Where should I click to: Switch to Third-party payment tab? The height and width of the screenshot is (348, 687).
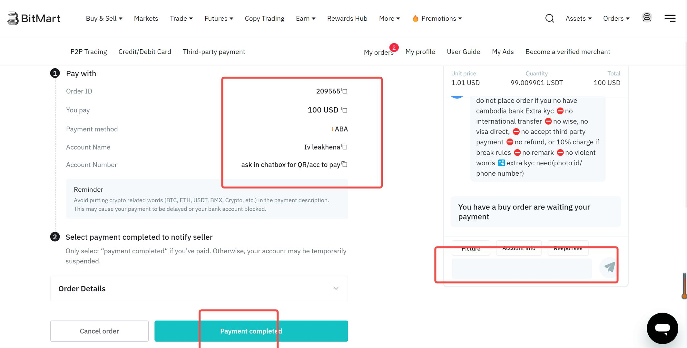(214, 52)
